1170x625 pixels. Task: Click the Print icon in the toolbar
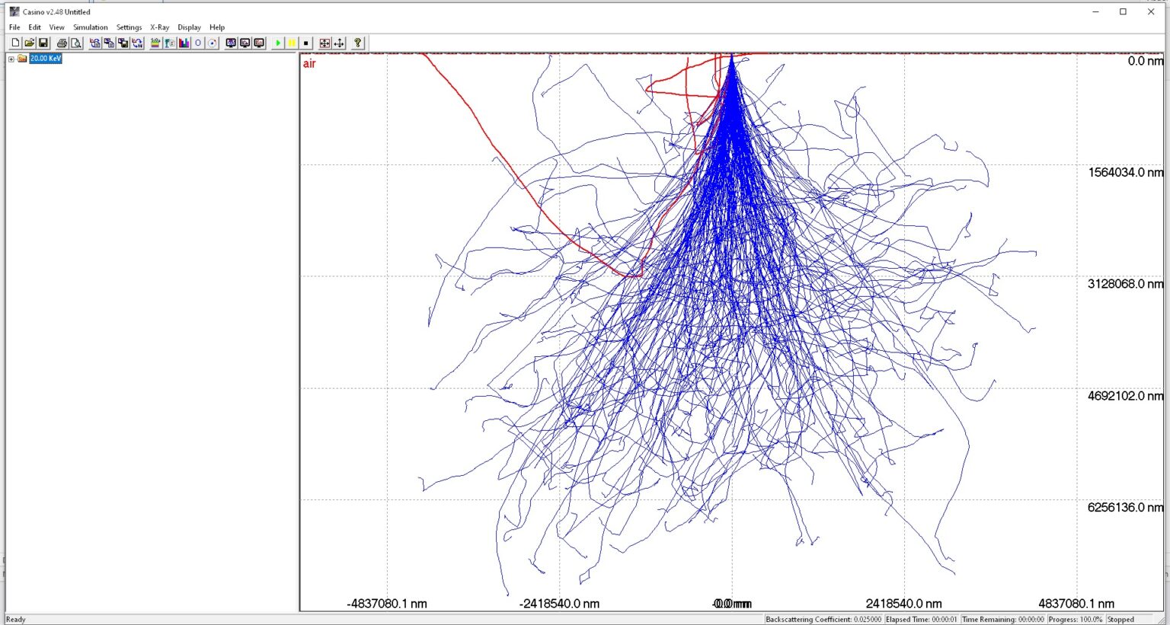pos(62,43)
